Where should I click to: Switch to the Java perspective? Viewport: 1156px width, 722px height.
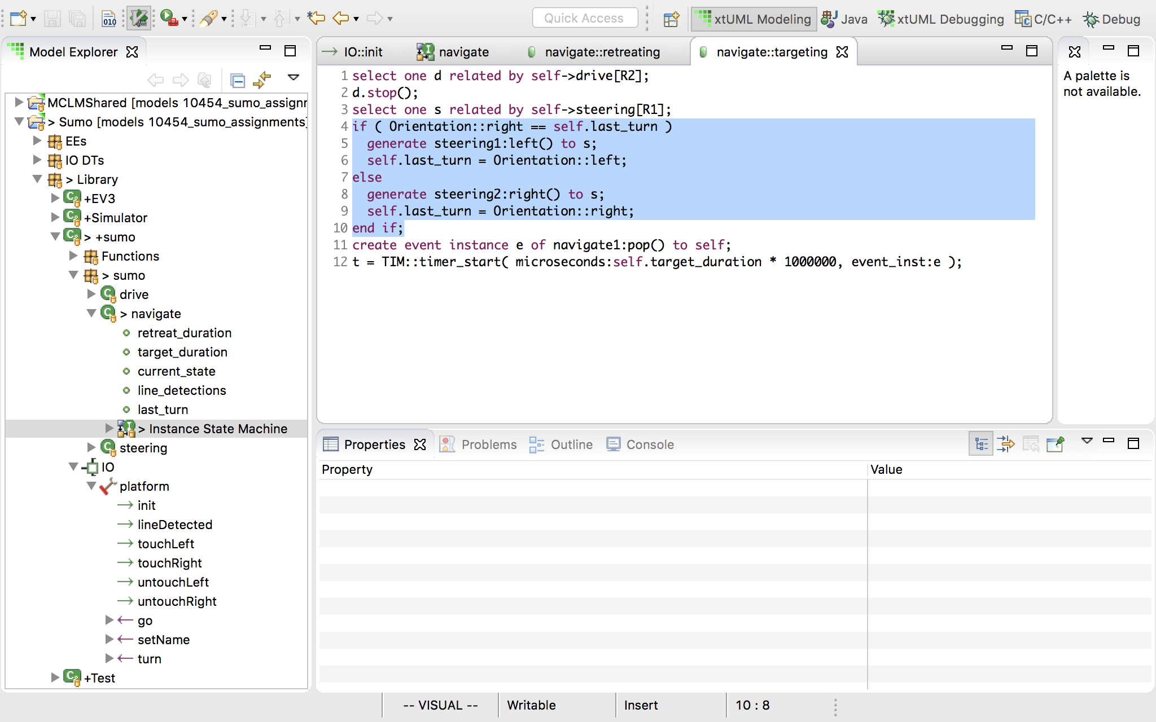844,19
